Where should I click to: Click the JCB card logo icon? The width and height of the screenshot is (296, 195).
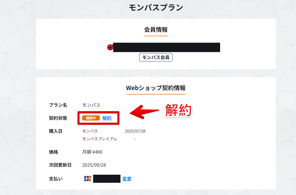[88, 179]
